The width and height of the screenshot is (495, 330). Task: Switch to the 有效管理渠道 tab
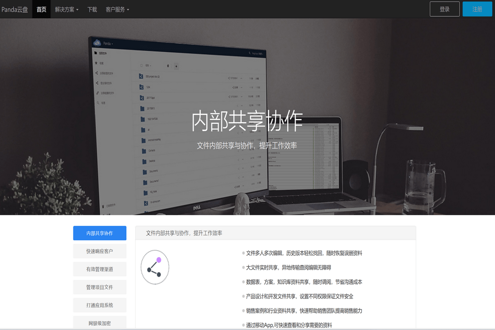(x=99, y=269)
